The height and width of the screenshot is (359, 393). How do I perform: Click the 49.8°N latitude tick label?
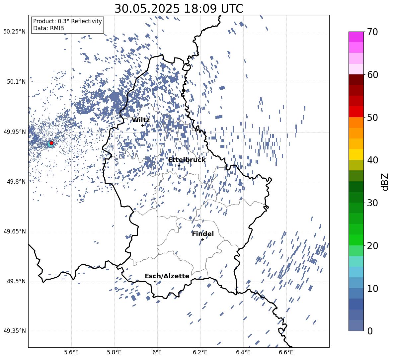click(16, 182)
